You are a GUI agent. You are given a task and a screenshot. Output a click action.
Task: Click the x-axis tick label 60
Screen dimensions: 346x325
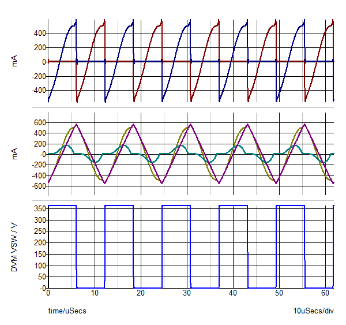pyautogui.click(x=325, y=294)
